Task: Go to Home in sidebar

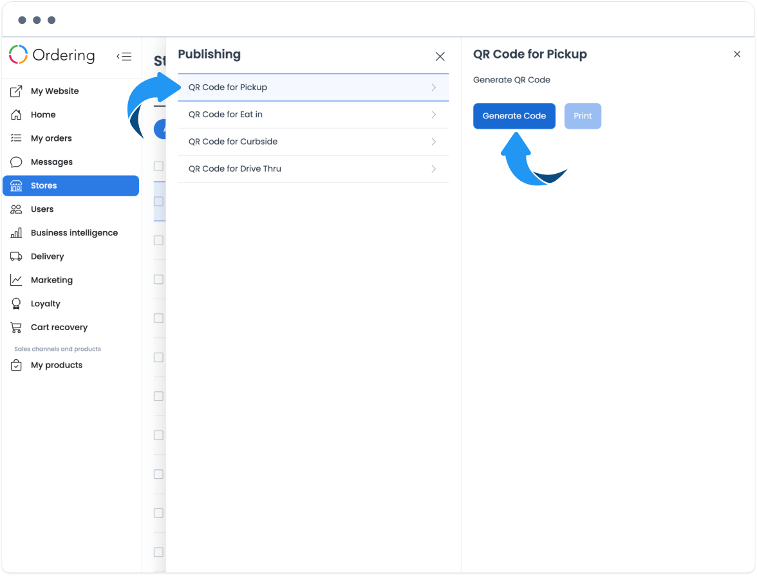Action: [x=71, y=115]
